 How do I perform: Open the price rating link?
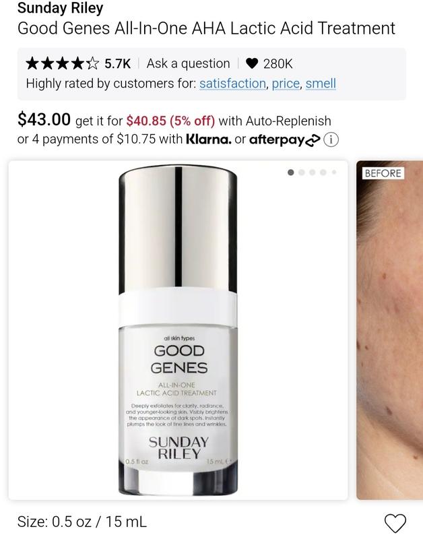point(286,84)
